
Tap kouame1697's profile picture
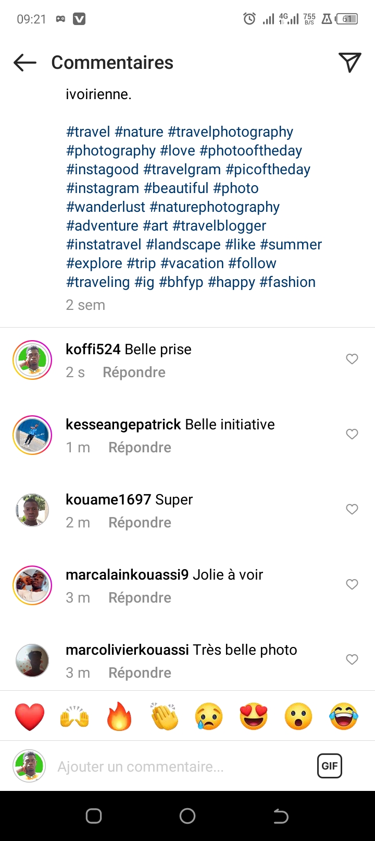click(32, 510)
